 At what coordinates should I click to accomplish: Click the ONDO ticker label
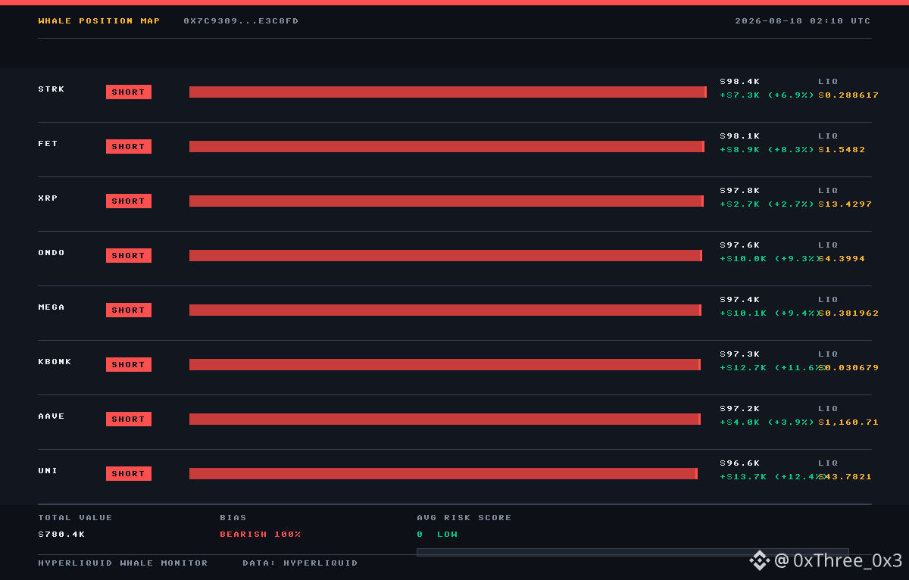(52, 253)
